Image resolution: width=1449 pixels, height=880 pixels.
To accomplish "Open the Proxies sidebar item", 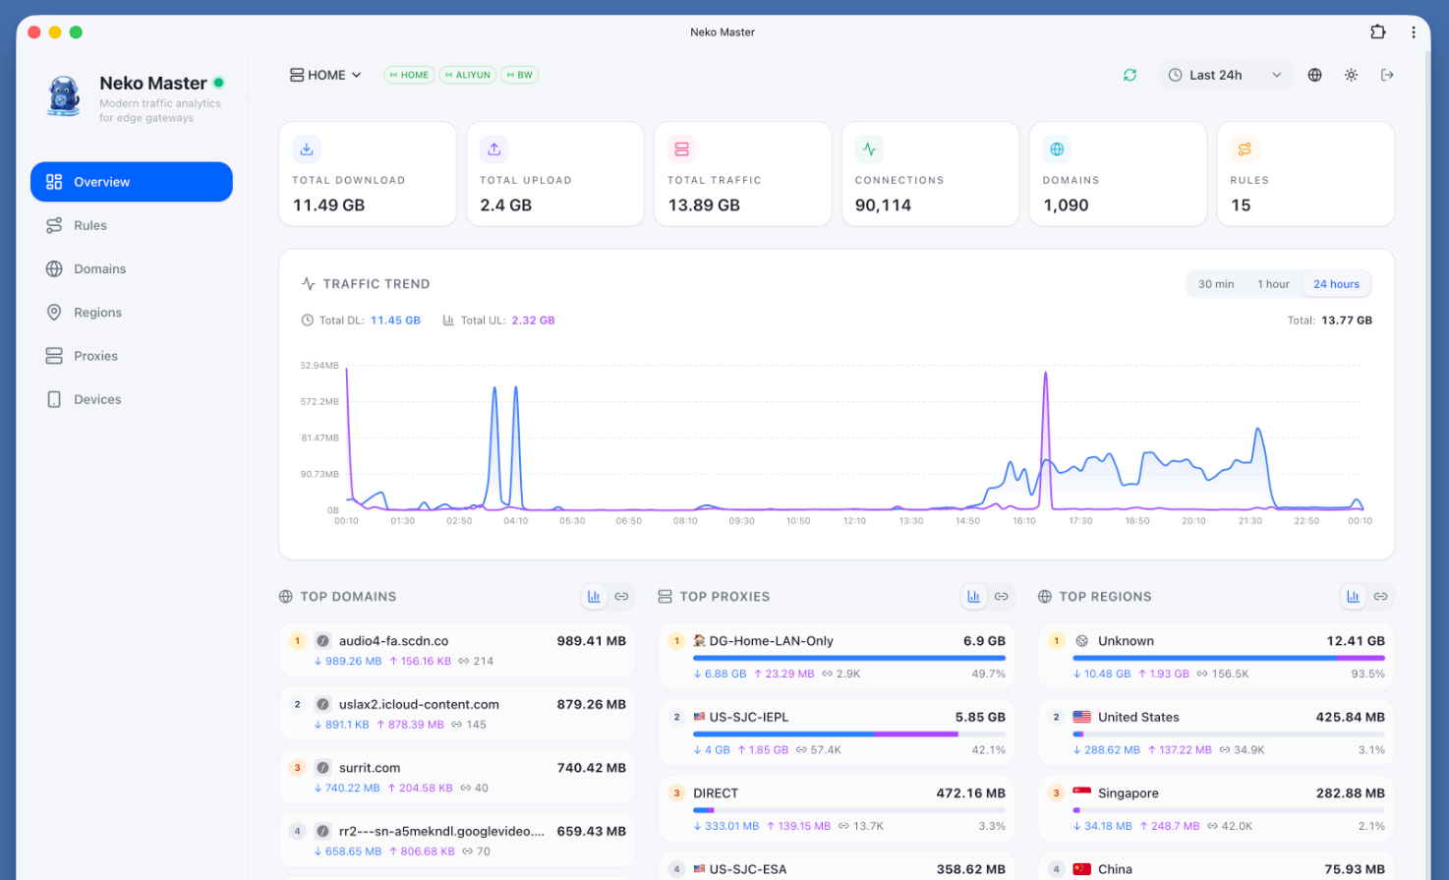I will tap(132, 356).
